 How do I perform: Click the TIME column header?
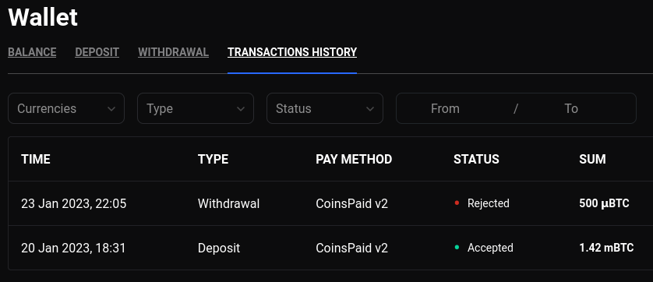pos(36,159)
